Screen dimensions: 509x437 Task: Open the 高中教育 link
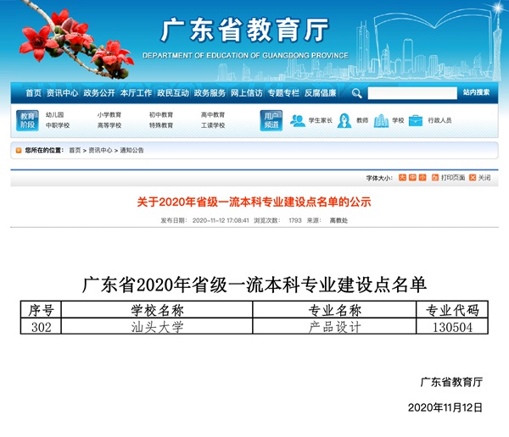(x=213, y=115)
